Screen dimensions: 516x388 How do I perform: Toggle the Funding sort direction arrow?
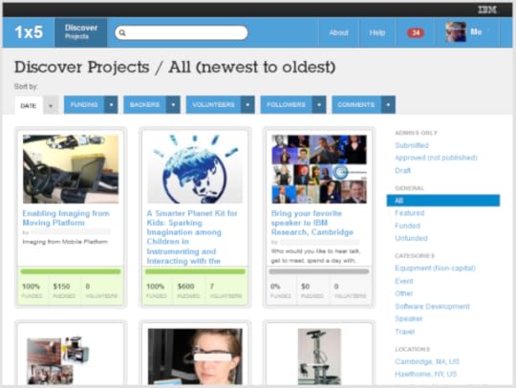[x=111, y=105]
